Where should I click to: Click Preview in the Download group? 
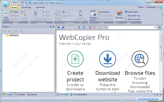(x=47, y=20)
